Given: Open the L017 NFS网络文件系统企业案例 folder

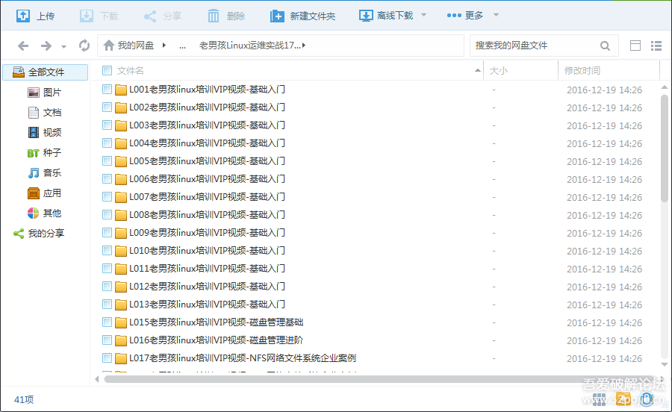Looking at the screenshot, I should (242, 358).
